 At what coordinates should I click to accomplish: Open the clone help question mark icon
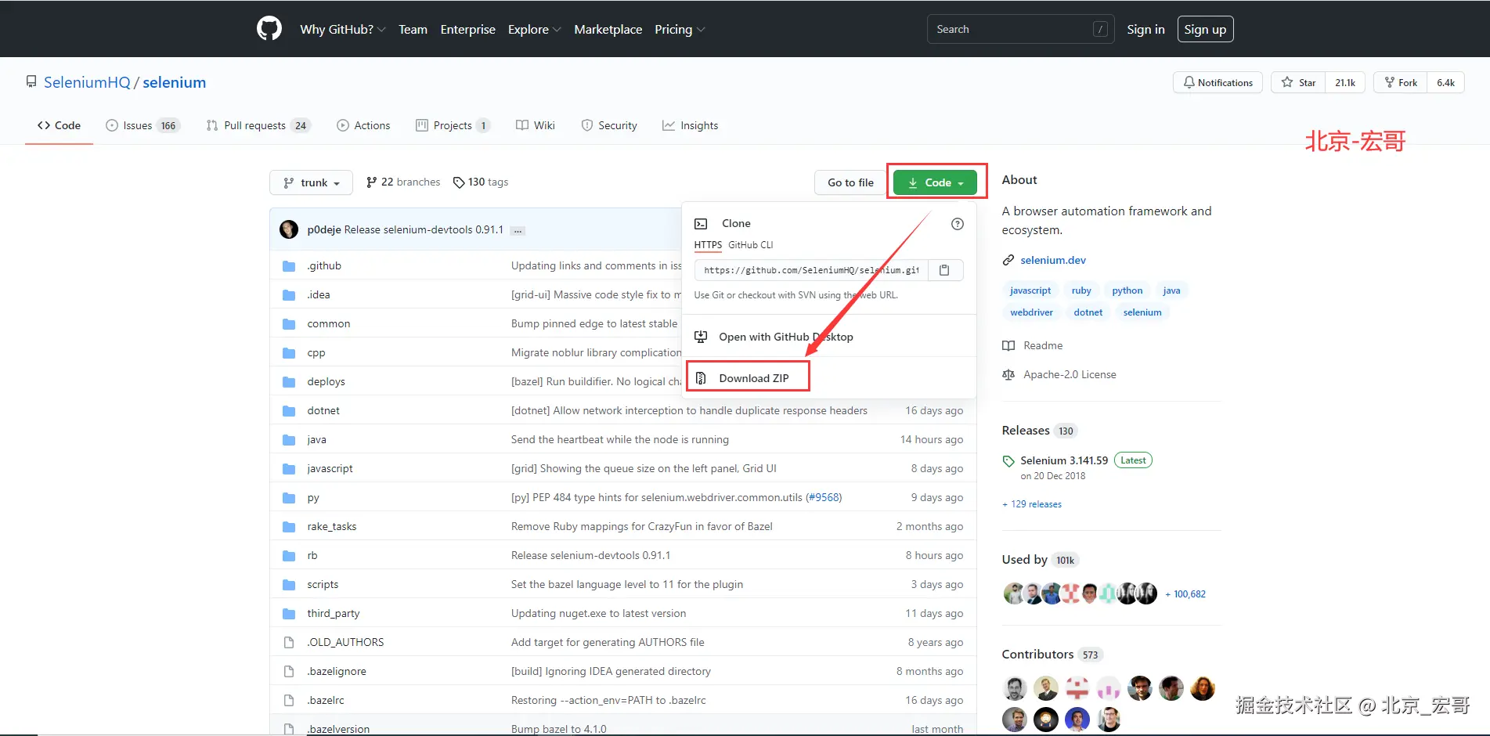(957, 224)
